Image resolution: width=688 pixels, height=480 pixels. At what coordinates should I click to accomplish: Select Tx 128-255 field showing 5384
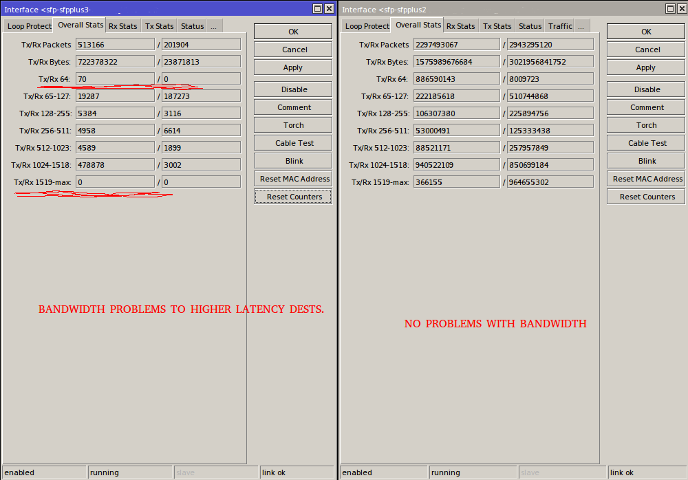(x=115, y=113)
